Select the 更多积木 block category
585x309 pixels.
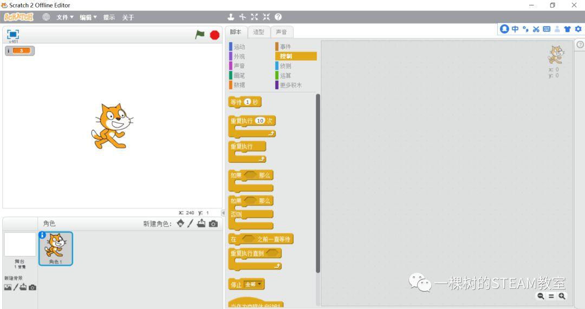pos(289,85)
